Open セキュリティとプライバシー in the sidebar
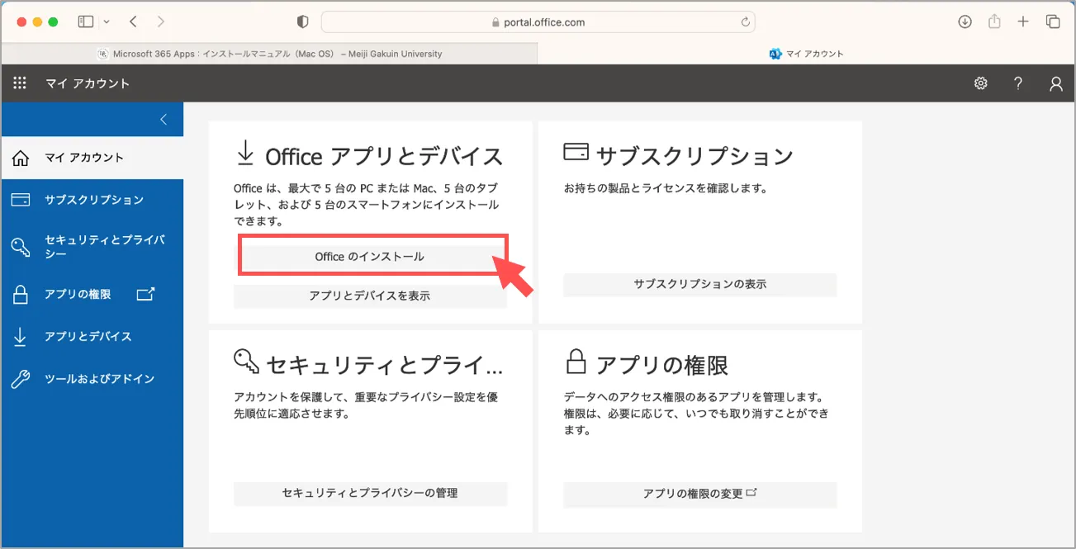 pos(92,247)
